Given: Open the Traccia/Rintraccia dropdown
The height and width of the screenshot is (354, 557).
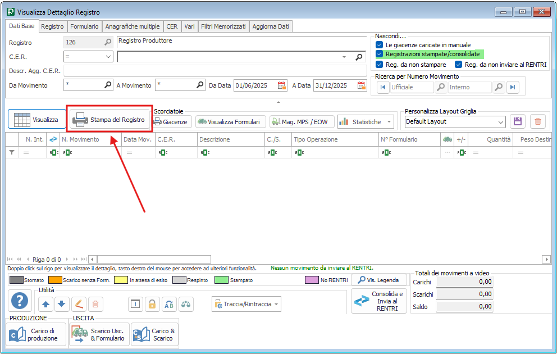Looking at the screenshot, I should 276,304.
